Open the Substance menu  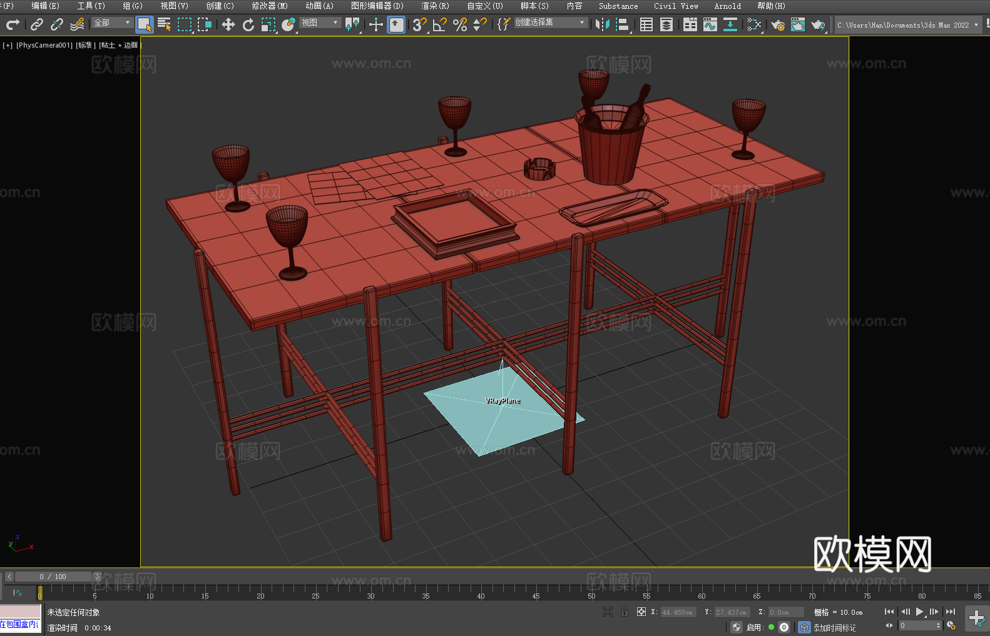click(618, 6)
